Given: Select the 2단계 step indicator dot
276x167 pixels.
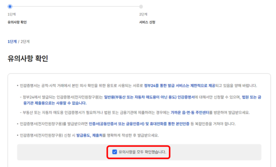Looking at the screenshot, I should (x=141, y=7).
